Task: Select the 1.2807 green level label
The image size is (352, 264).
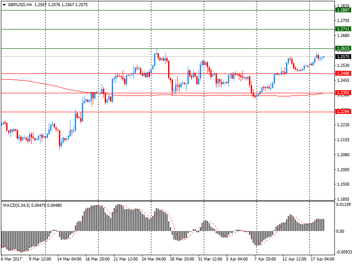Action: (x=343, y=10)
